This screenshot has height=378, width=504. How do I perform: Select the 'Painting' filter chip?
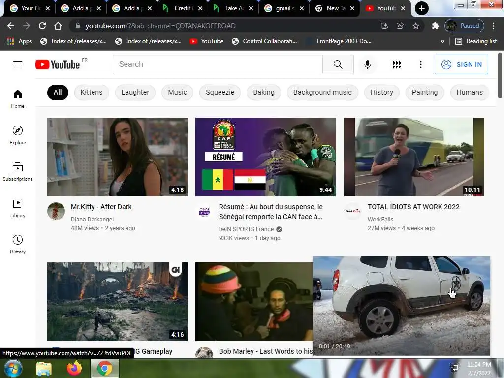pyautogui.click(x=425, y=92)
